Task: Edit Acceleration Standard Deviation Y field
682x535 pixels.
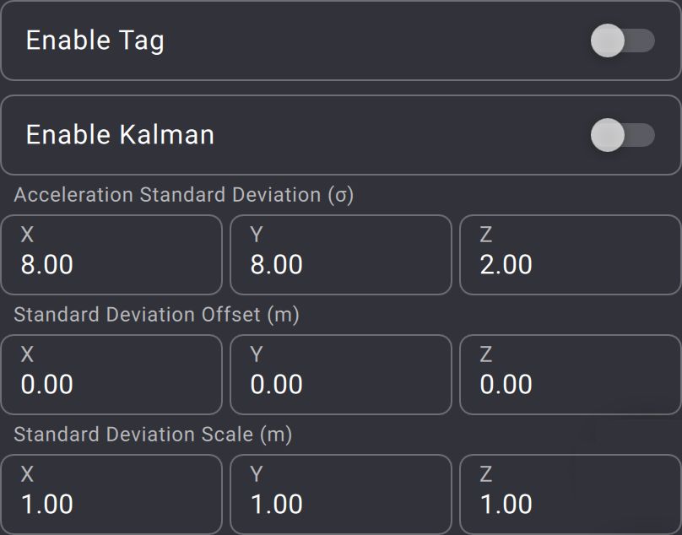Action: point(341,255)
